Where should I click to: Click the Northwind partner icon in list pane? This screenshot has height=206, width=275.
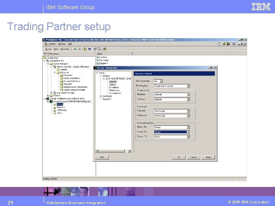(x=98, y=60)
